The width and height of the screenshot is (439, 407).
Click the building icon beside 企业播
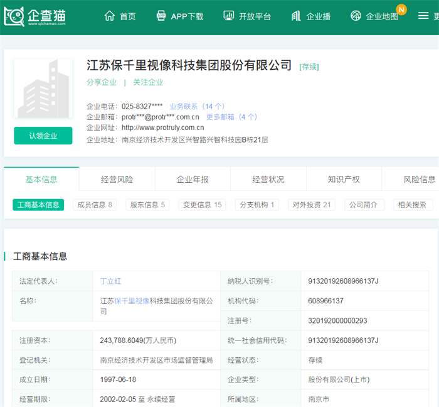[296, 16]
